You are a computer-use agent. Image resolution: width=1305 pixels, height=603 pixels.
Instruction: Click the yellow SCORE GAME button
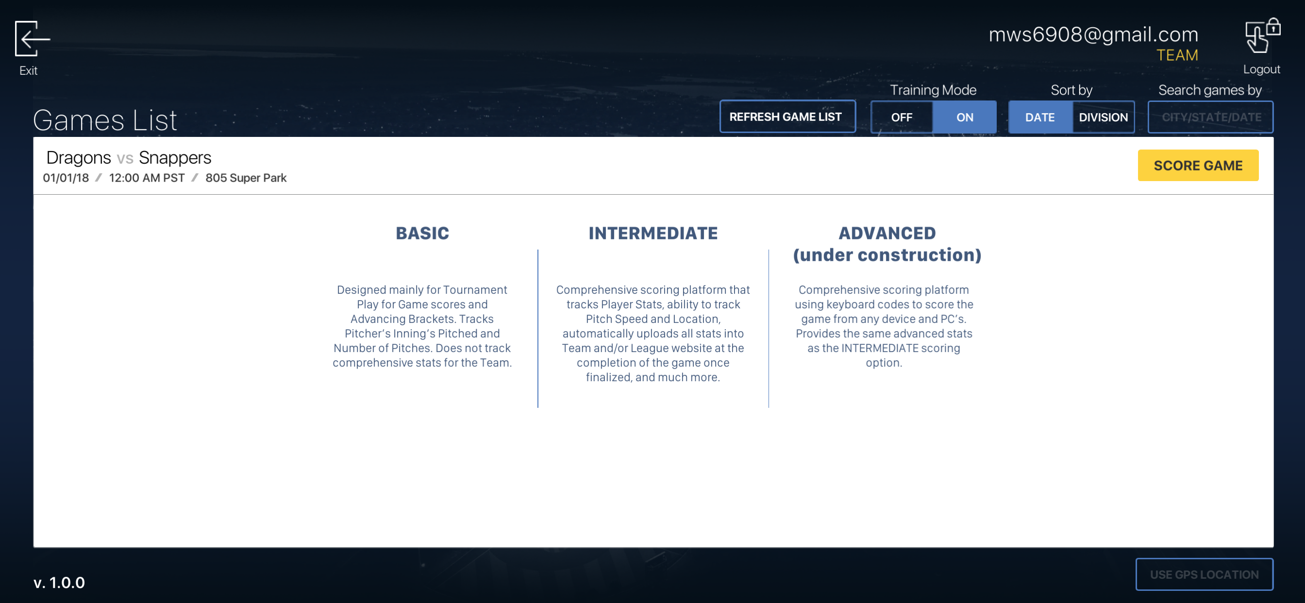click(x=1198, y=165)
